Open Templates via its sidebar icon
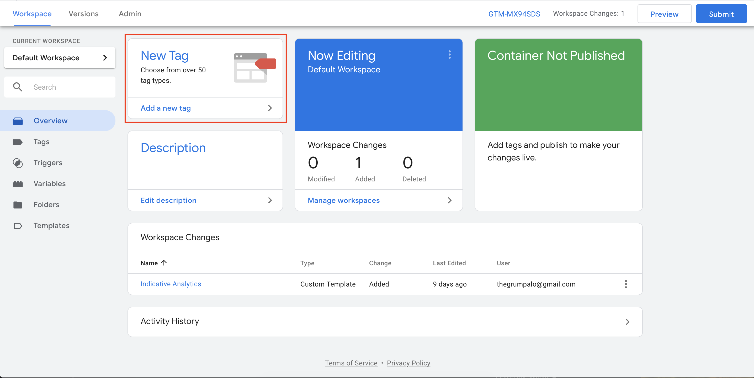754x378 pixels. point(18,226)
